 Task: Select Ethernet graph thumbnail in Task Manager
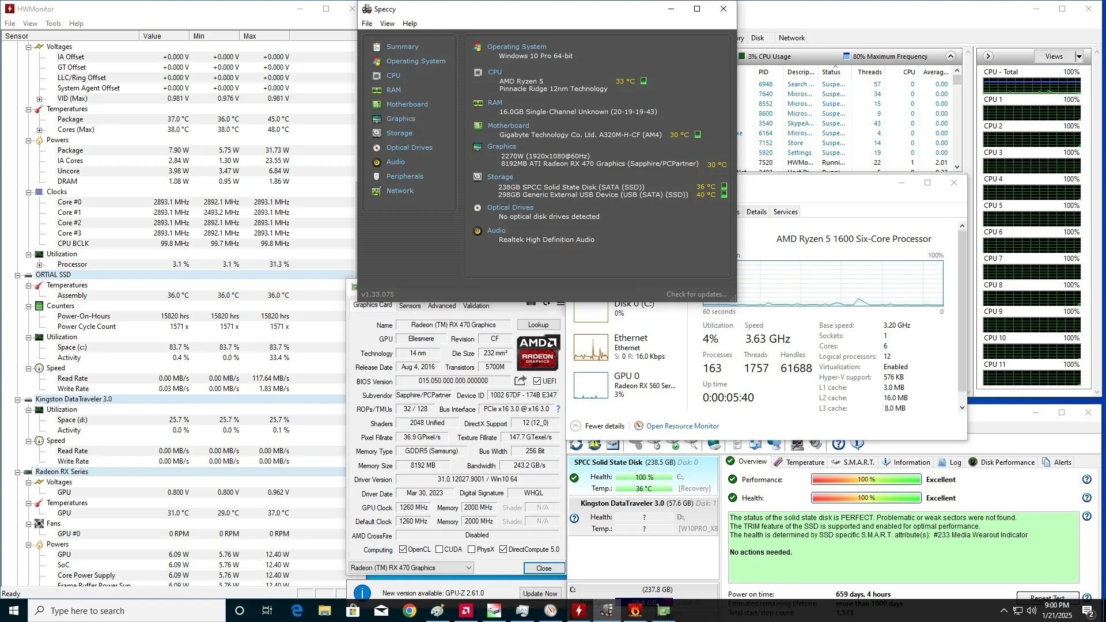[x=590, y=348]
